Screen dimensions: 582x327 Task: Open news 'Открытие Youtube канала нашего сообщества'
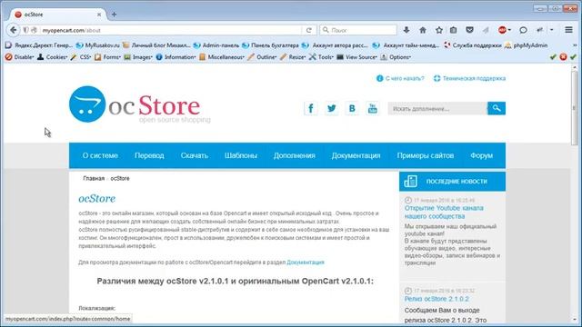pyautogui.click(x=444, y=212)
